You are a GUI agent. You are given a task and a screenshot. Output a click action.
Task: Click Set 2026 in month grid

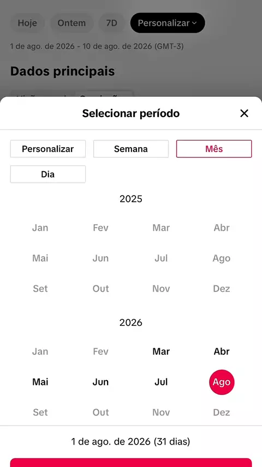[40, 412]
